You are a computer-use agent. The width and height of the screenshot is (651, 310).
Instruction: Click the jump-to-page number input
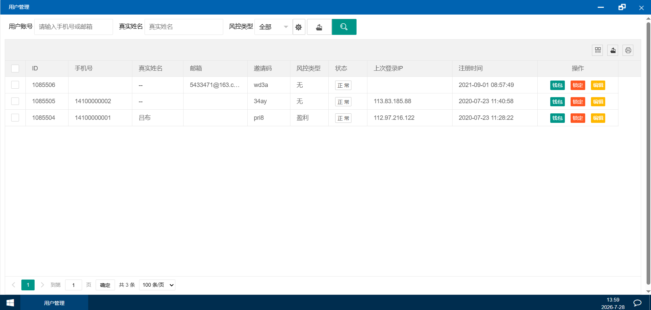[74, 285]
